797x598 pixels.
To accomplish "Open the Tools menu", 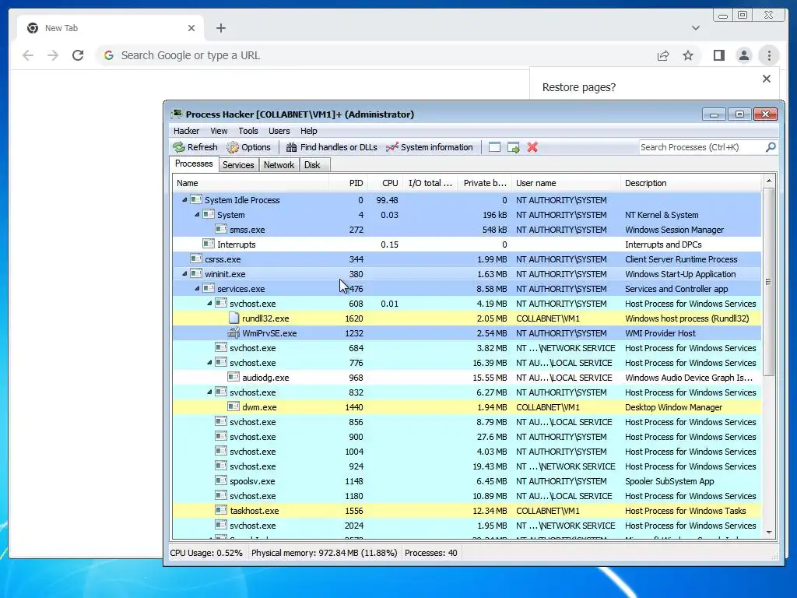I will [248, 131].
